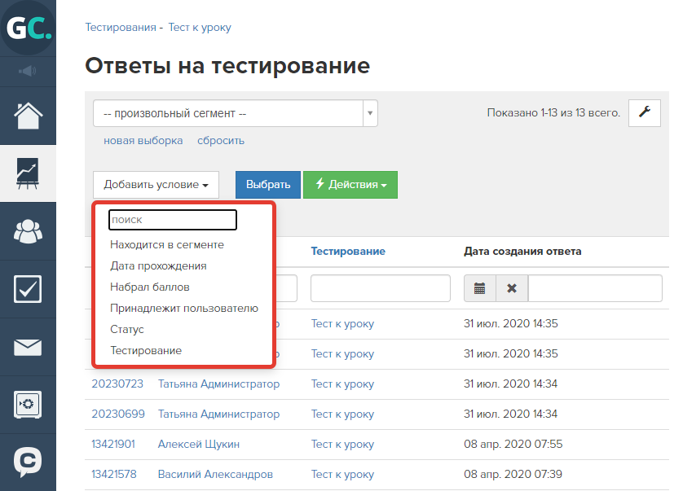Click date 08 апр. 2020 07:39

(513, 474)
